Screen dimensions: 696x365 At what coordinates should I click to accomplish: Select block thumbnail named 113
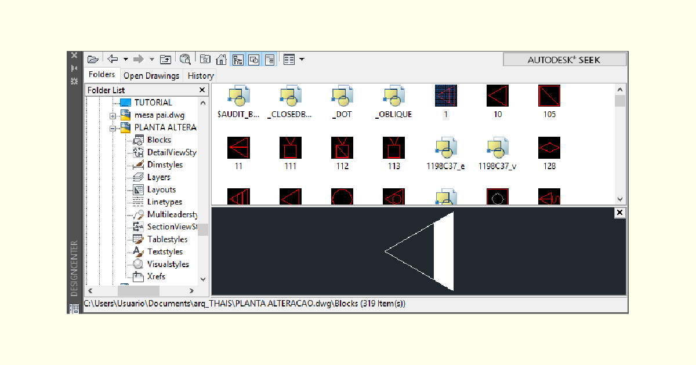(394, 148)
